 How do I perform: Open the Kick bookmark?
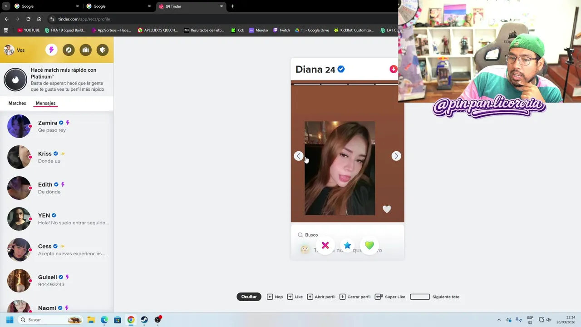click(237, 30)
